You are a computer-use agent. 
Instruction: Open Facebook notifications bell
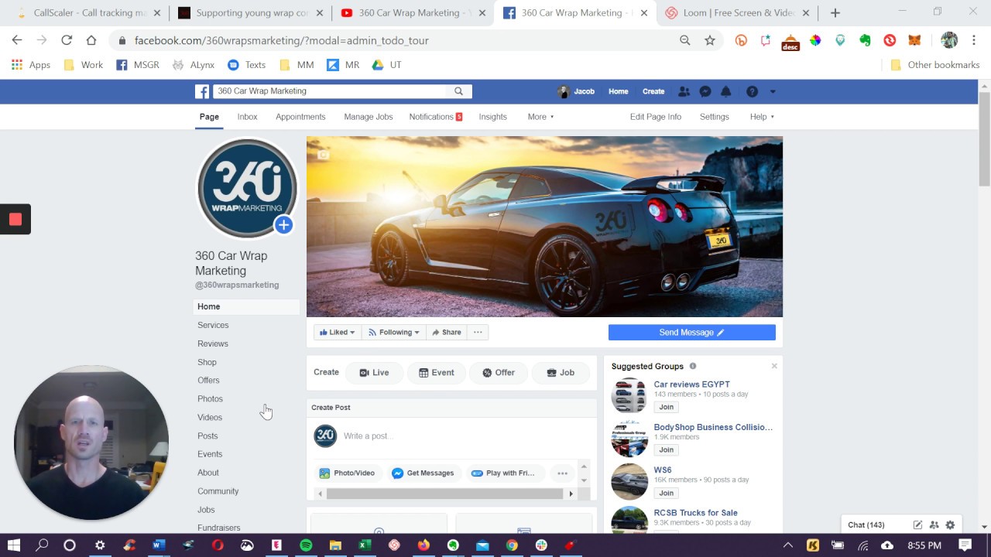(x=726, y=91)
